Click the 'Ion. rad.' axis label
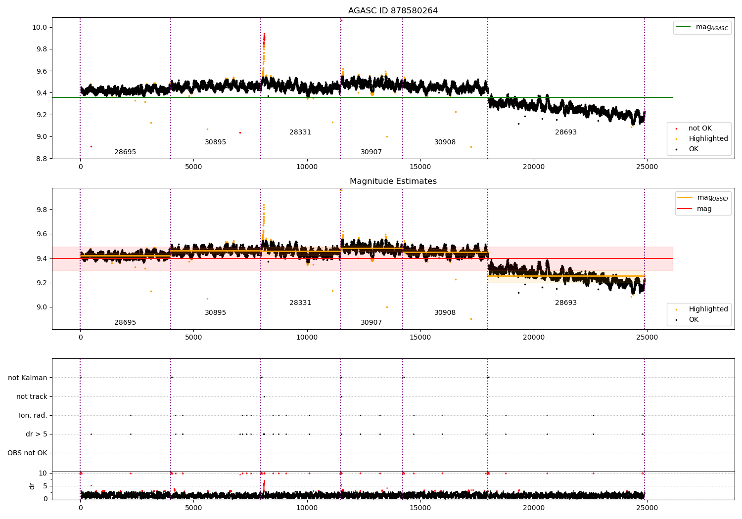 [x=33, y=415]
